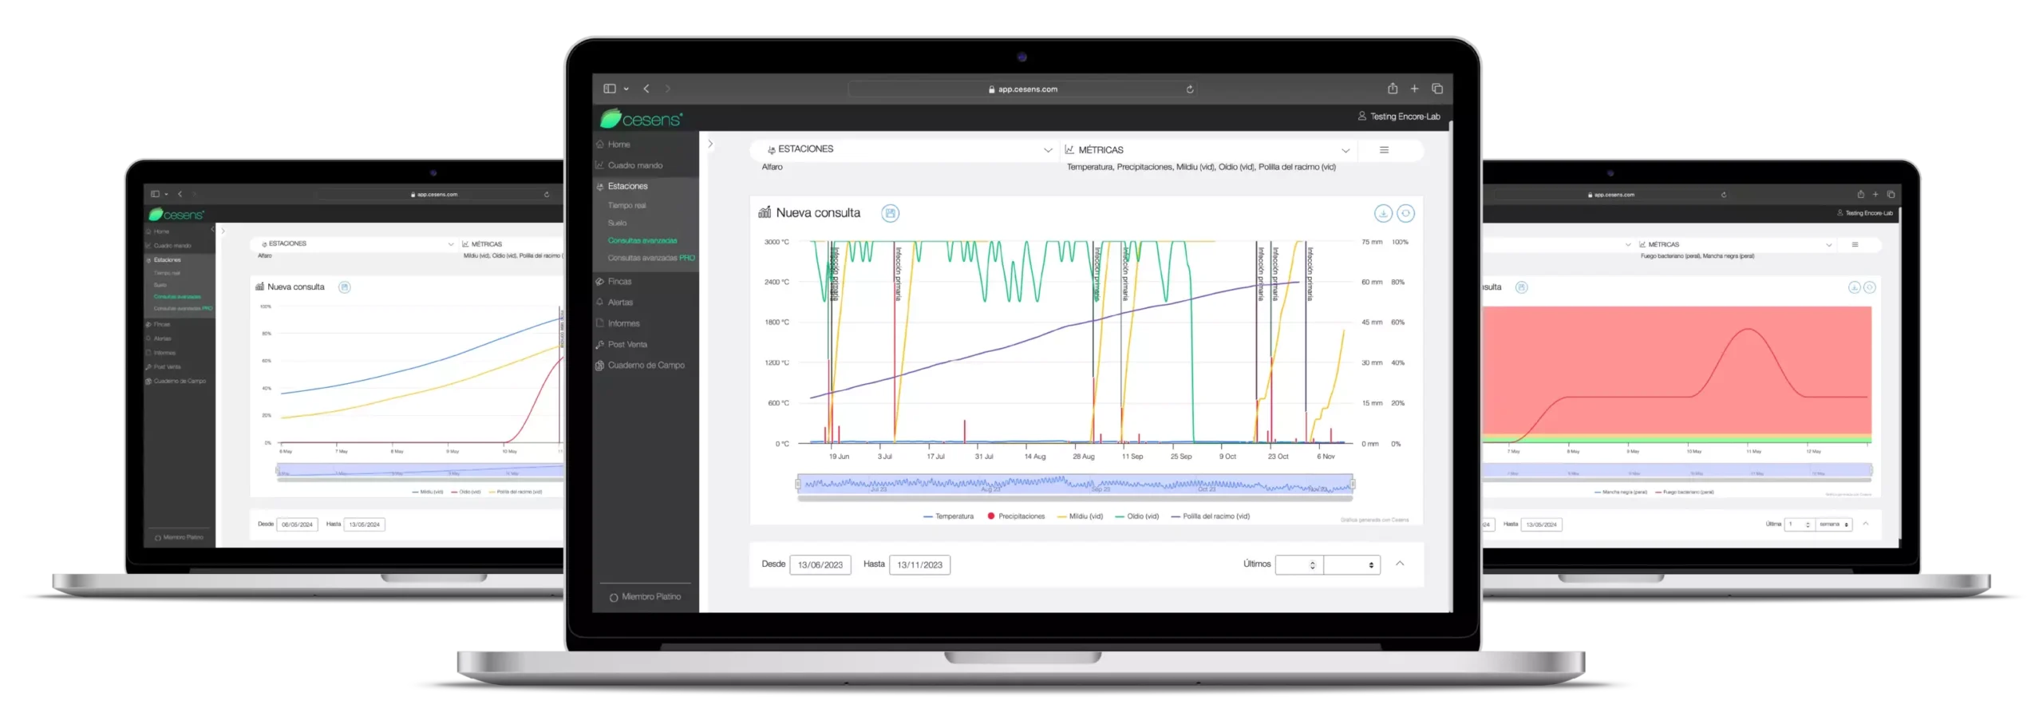The image size is (2043, 724).
Task: Open the Últimos time unit selector on center laptop
Action: (x=1352, y=565)
